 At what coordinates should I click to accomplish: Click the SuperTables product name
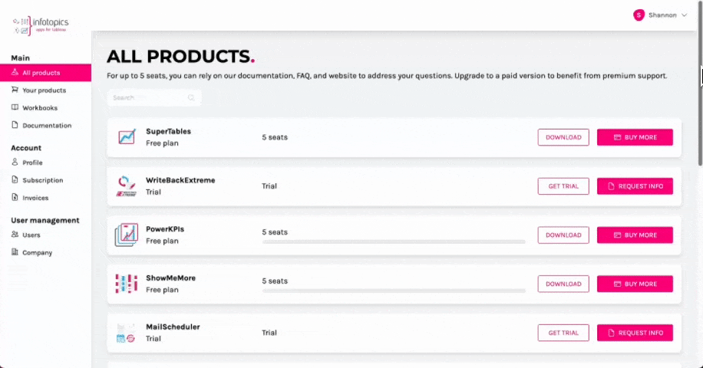click(168, 131)
